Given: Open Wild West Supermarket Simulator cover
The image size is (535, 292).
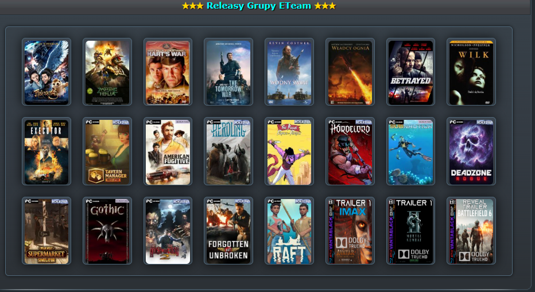Looking at the screenshot, I should (46, 231).
